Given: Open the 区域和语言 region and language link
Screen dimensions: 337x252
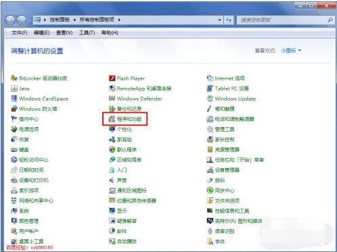Looking at the screenshot, I should click(x=129, y=160).
